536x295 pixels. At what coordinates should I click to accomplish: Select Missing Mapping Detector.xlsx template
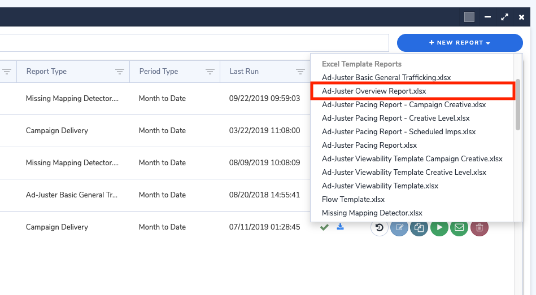(372, 213)
